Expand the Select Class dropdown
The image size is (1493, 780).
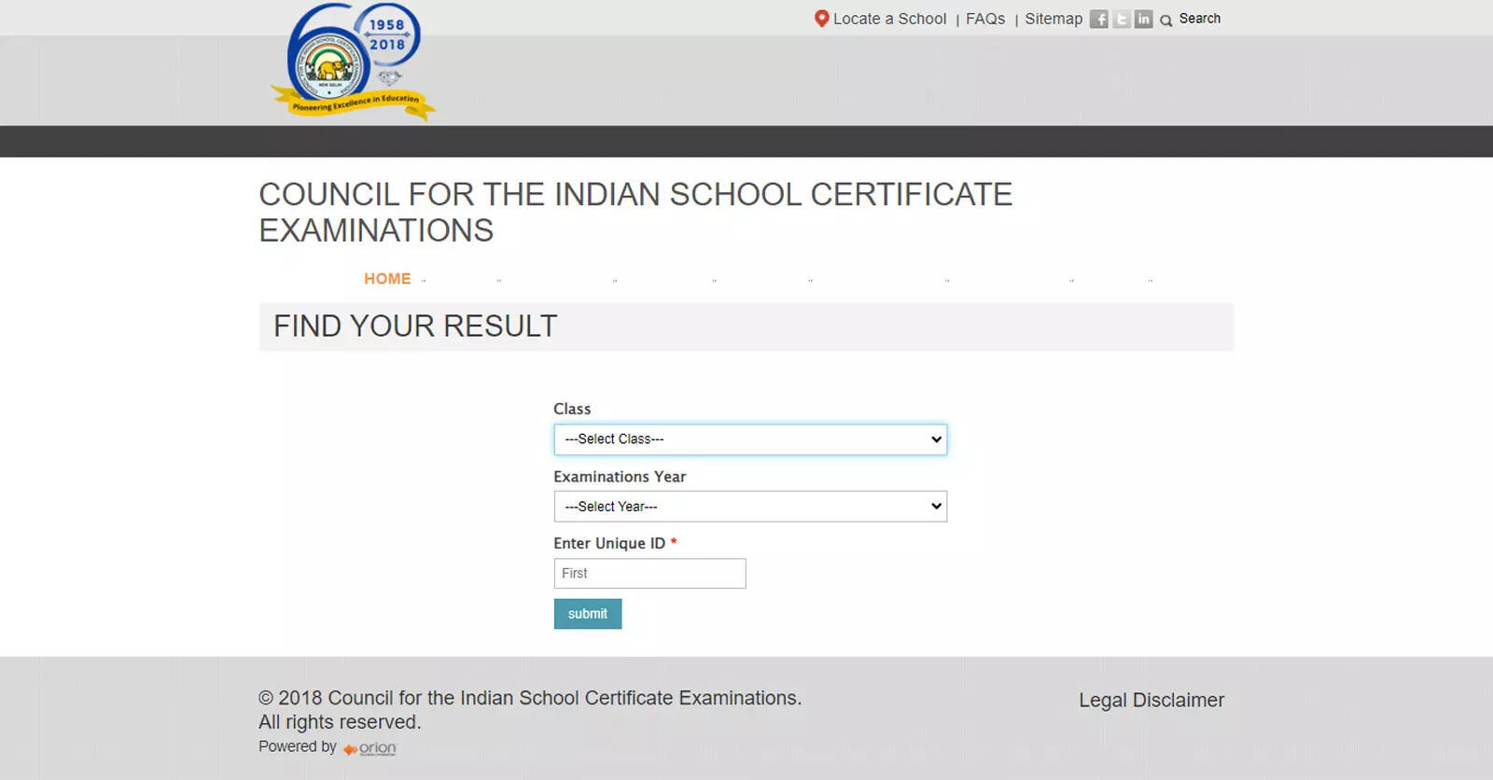point(749,439)
